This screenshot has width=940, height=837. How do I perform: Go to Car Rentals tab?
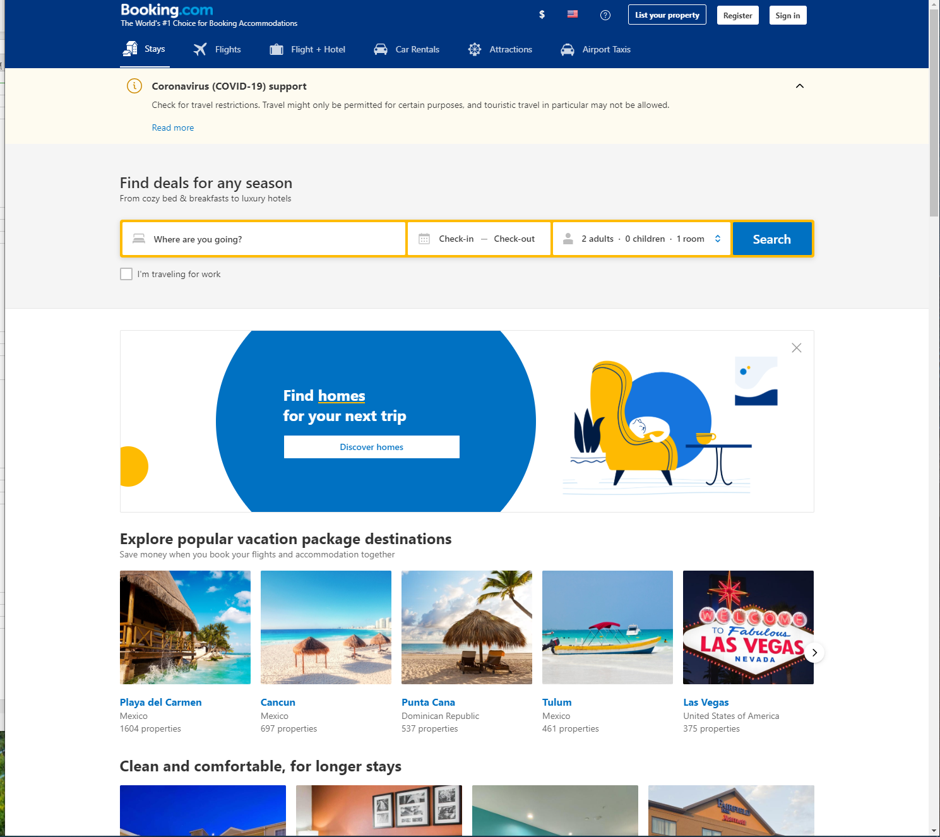(406, 49)
